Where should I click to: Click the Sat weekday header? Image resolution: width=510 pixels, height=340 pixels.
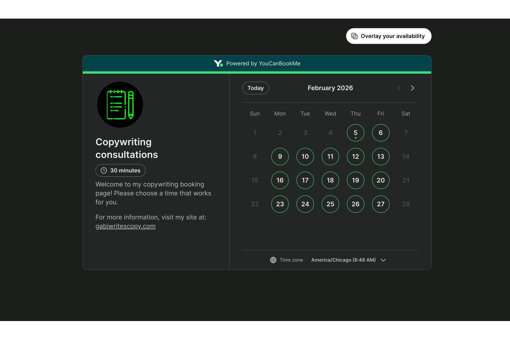(x=406, y=114)
